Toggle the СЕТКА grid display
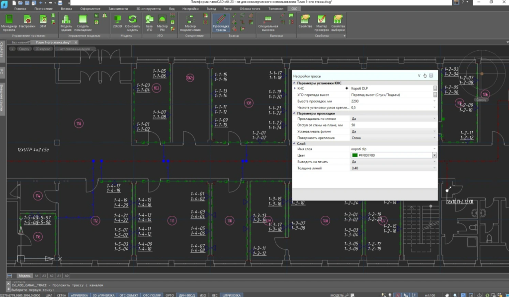This screenshot has width=509, height=297. [62, 295]
